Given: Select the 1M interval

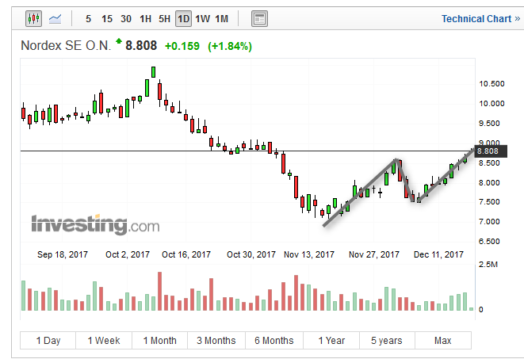Looking at the screenshot, I should coord(221,19).
